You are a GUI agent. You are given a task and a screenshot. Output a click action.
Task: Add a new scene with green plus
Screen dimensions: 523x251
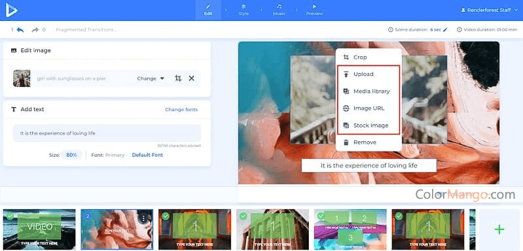click(499, 229)
